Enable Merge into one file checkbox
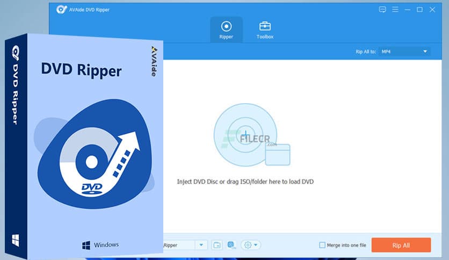449x260 pixels. coord(322,245)
